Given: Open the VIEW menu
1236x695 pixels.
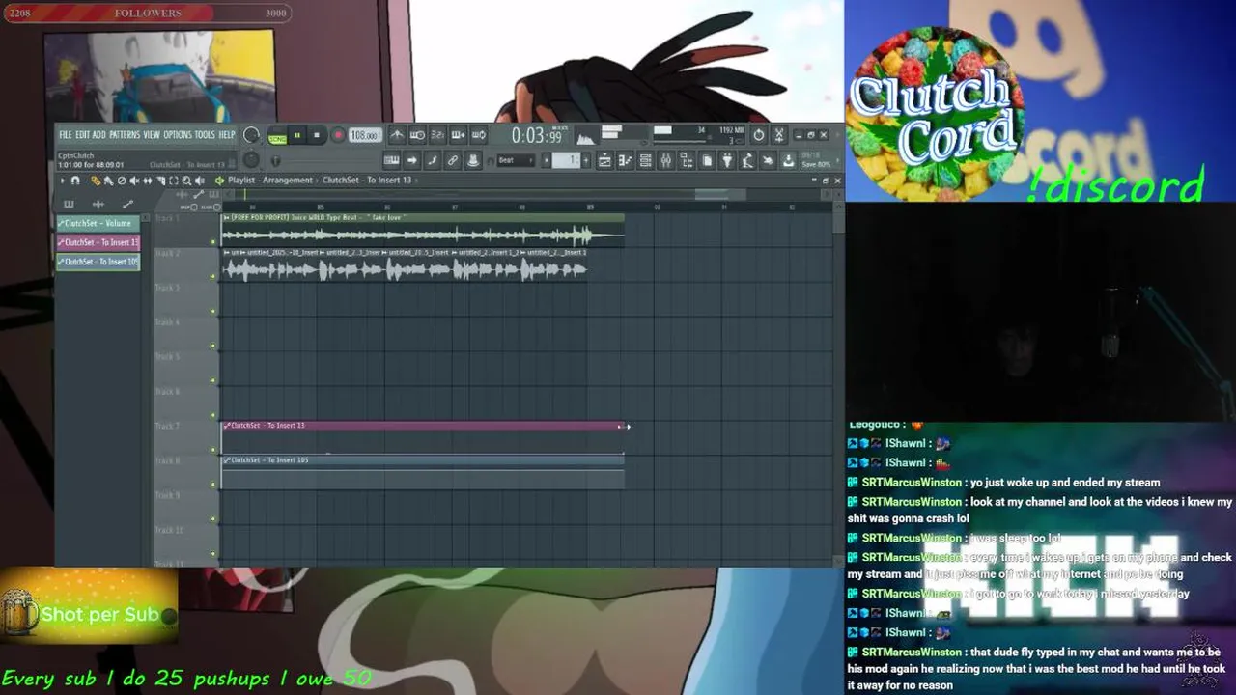Looking at the screenshot, I should [x=152, y=135].
